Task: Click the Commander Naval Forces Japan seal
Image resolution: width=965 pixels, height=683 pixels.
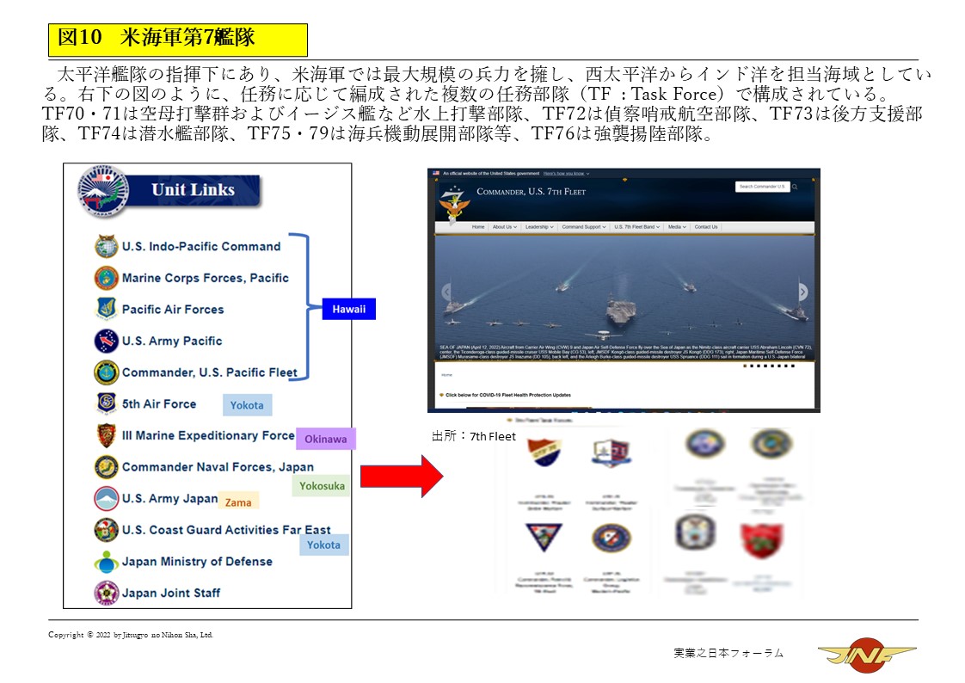Action: pos(107,467)
